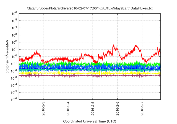
Task: Click the 10^6 y-axis label
Action: [14, 14]
